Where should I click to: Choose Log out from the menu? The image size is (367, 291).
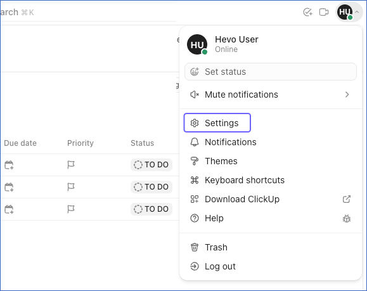click(x=271, y=266)
